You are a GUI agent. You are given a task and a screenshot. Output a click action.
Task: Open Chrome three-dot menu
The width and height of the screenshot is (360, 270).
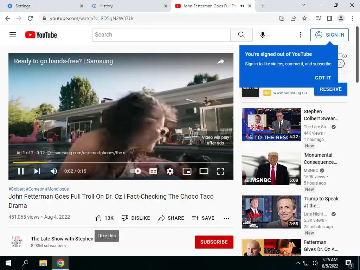point(352,18)
